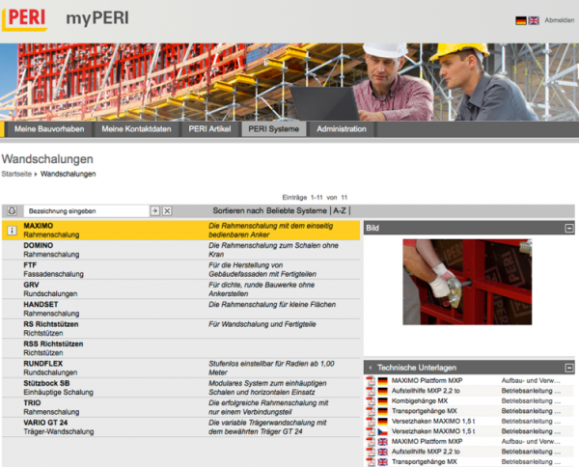
Task: Open Meine Bauvorhaben tab
Action: [49, 129]
